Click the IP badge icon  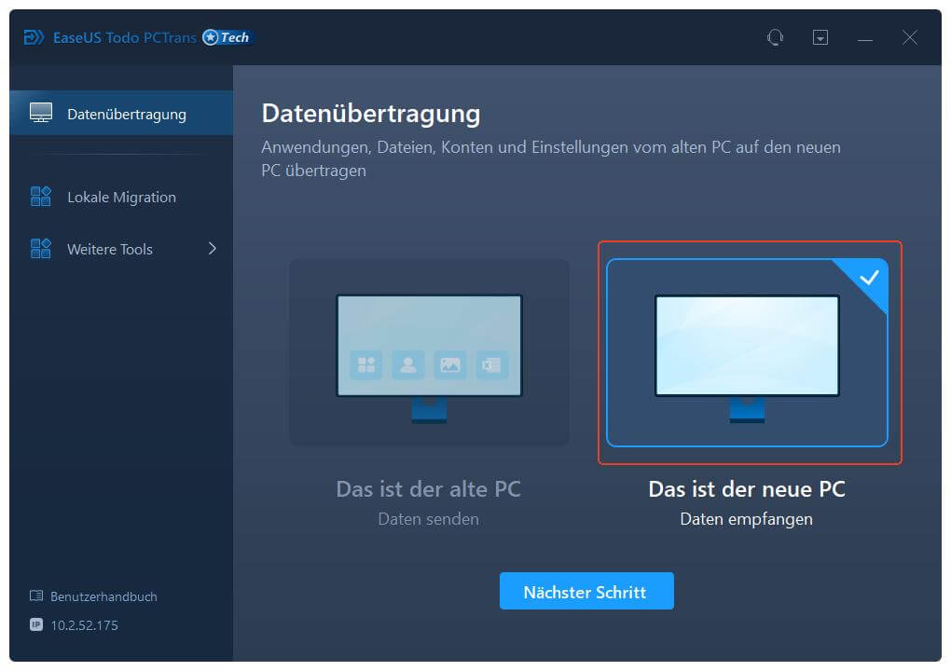point(36,625)
